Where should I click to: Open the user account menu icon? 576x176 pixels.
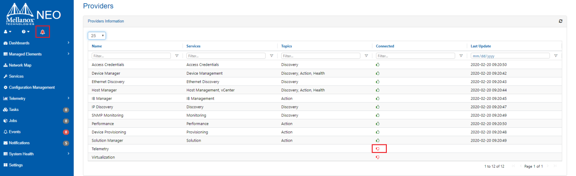[7, 32]
